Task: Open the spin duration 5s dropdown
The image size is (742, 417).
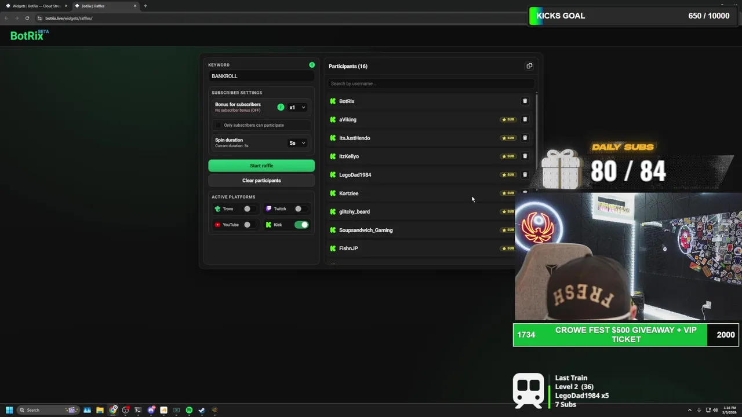Action: 297,143
